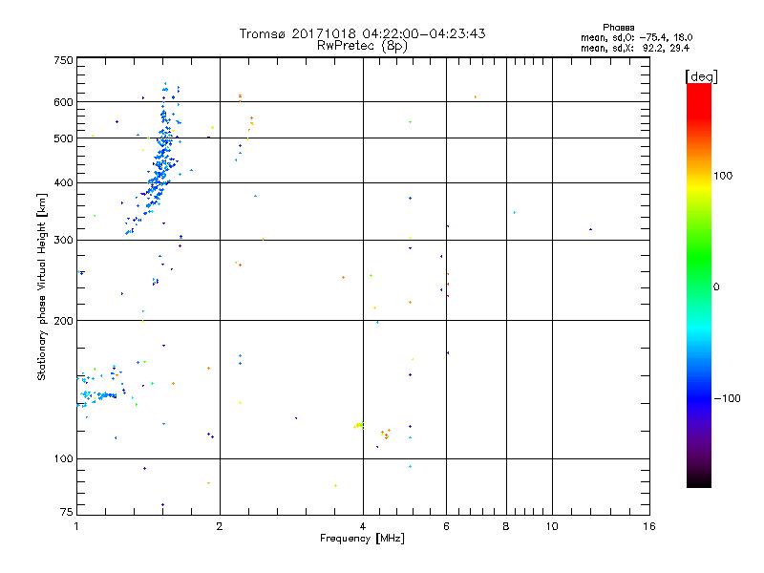
Task: Click the x-axis tick label '6'
Action: 446,526
